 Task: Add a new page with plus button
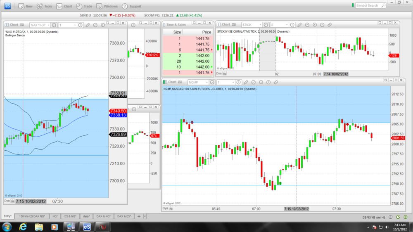pos(139,216)
